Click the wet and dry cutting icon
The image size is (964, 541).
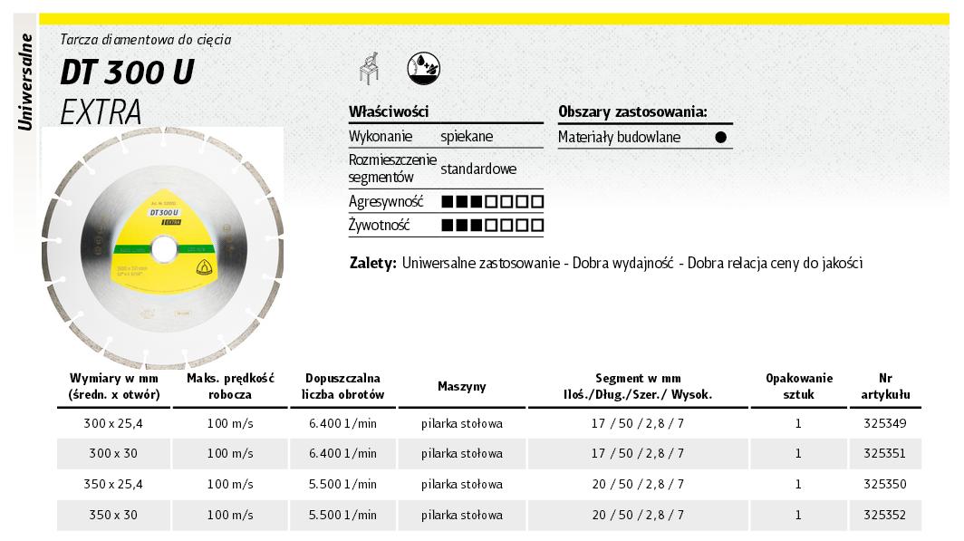(x=424, y=68)
